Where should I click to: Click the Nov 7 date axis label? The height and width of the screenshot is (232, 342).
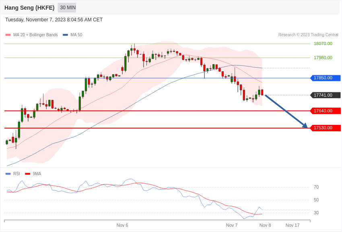click(232, 225)
